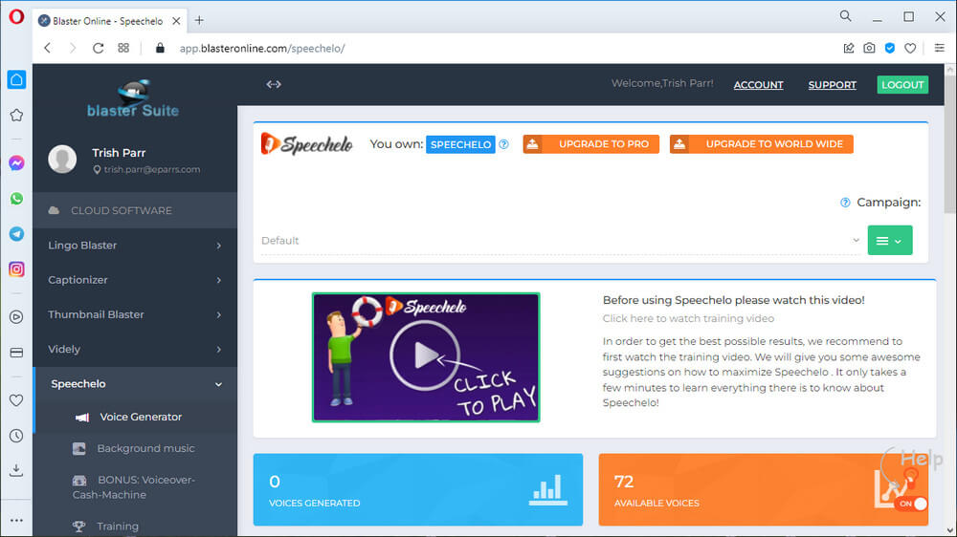Open history clock icon in sidebar

pos(16,436)
